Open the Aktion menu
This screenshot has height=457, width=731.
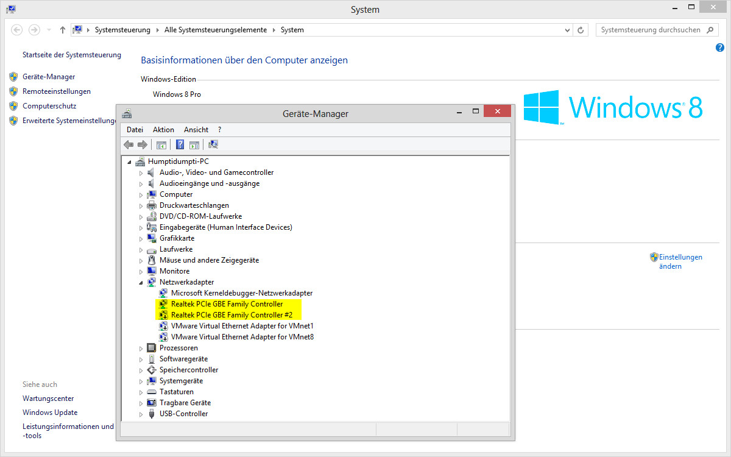(163, 130)
